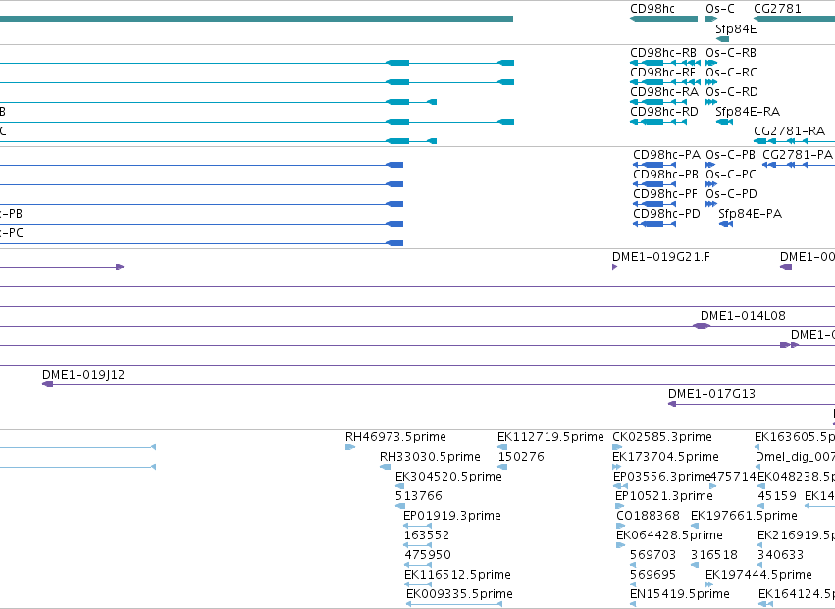Select transcript CD98hc-RB
Viewport: 835px width, 609px height.
[x=665, y=63]
